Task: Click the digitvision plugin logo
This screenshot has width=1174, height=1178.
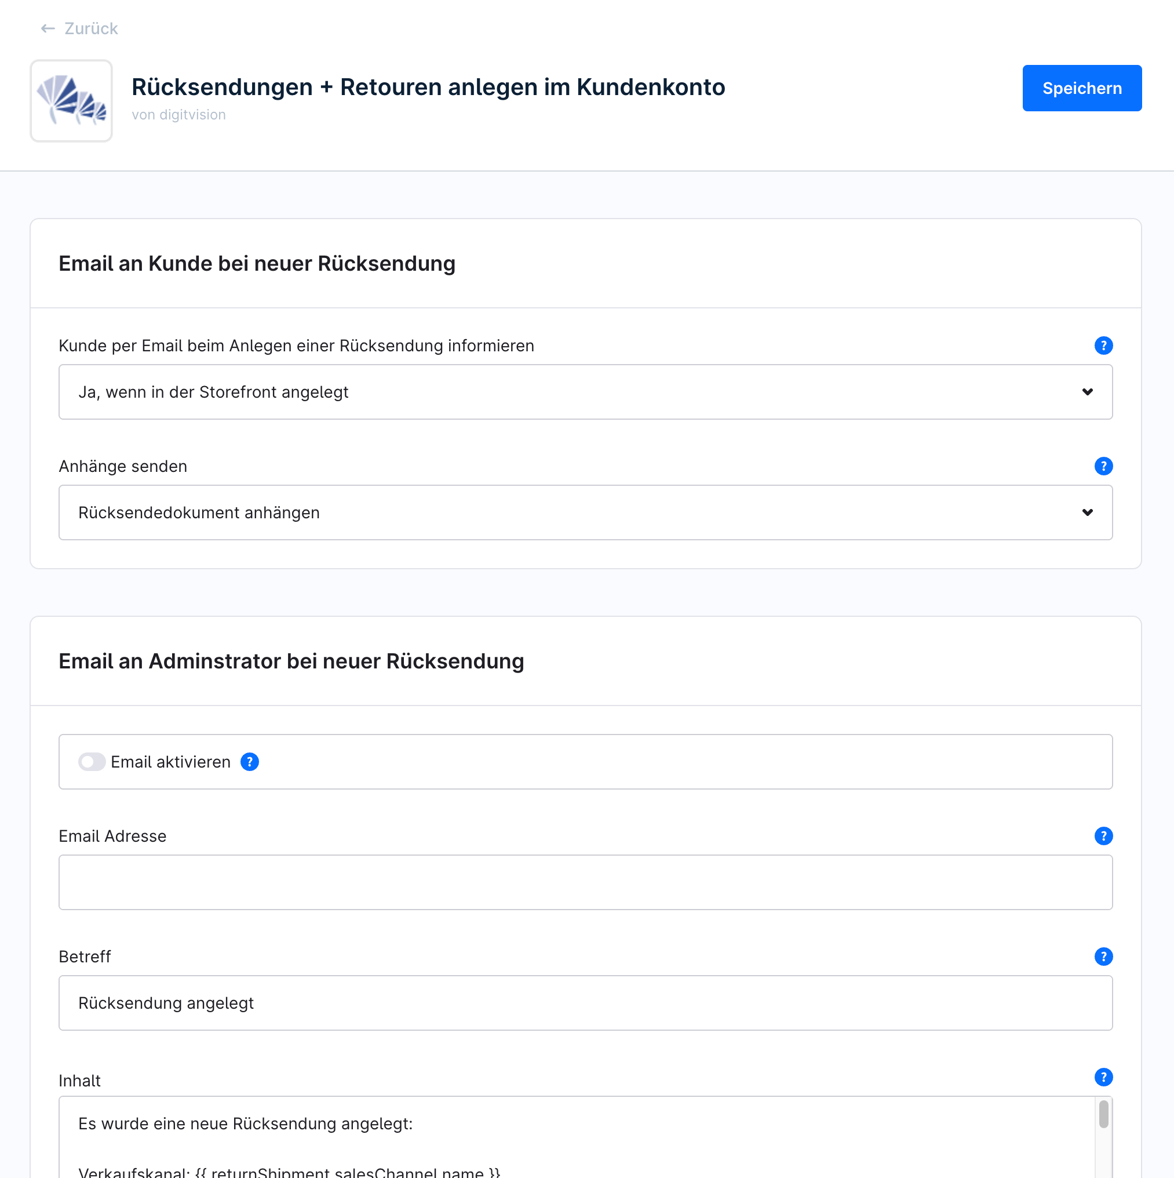Action: [x=71, y=101]
